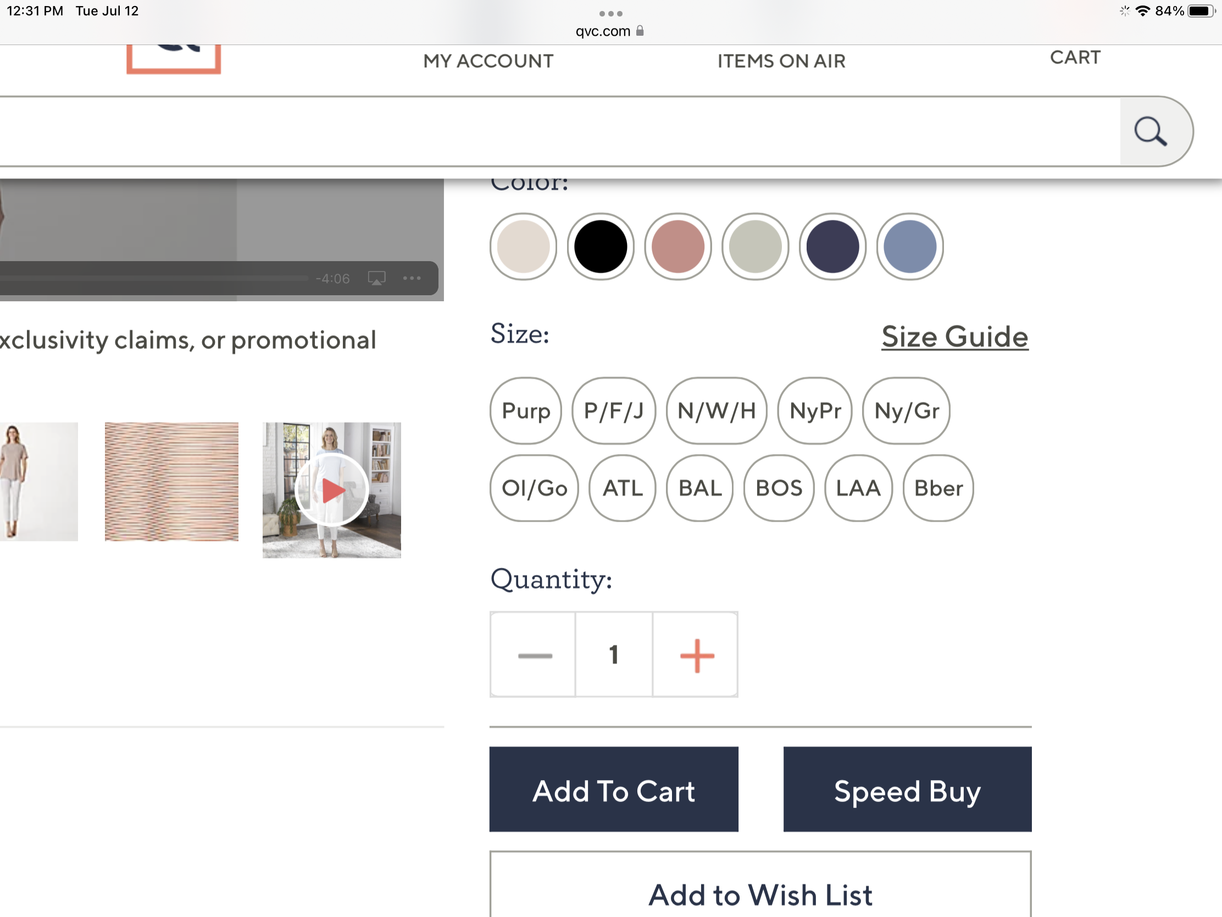Open the MY ACCOUNT menu
The width and height of the screenshot is (1222, 917).
point(488,61)
